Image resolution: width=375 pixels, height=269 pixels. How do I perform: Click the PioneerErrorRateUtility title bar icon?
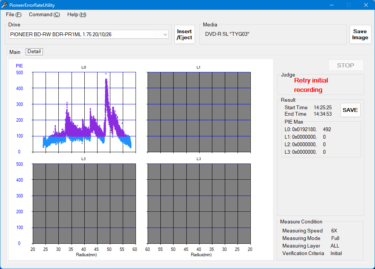[x=4, y=5]
